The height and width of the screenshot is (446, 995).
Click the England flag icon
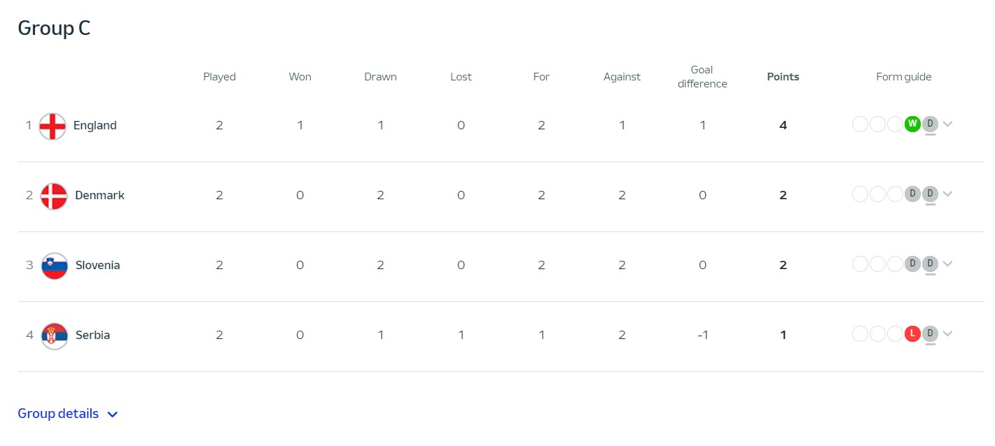[x=53, y=126]
